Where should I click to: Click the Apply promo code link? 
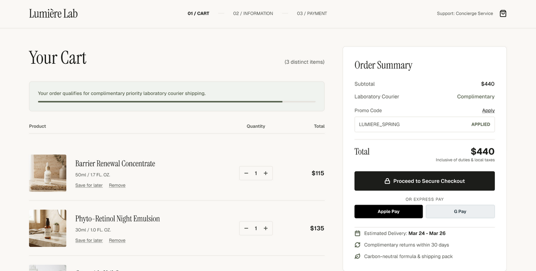[x=488, y=111]
